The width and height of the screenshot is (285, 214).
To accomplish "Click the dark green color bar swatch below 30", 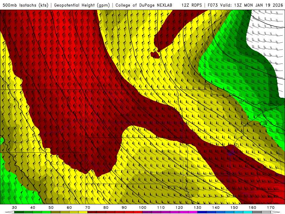I will click(x=19, y=212).
